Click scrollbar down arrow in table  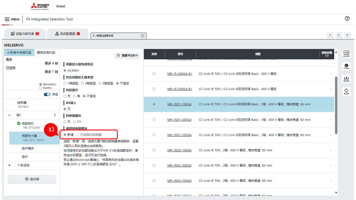(x=336, y=193)
